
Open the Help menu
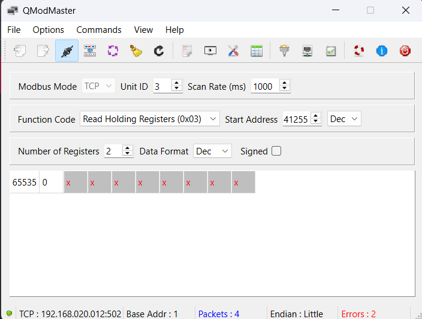coord(174,29)
